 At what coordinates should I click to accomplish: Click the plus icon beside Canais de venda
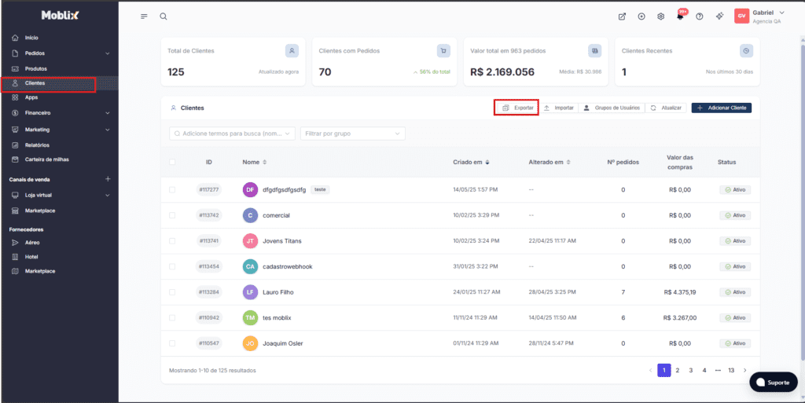108,179
